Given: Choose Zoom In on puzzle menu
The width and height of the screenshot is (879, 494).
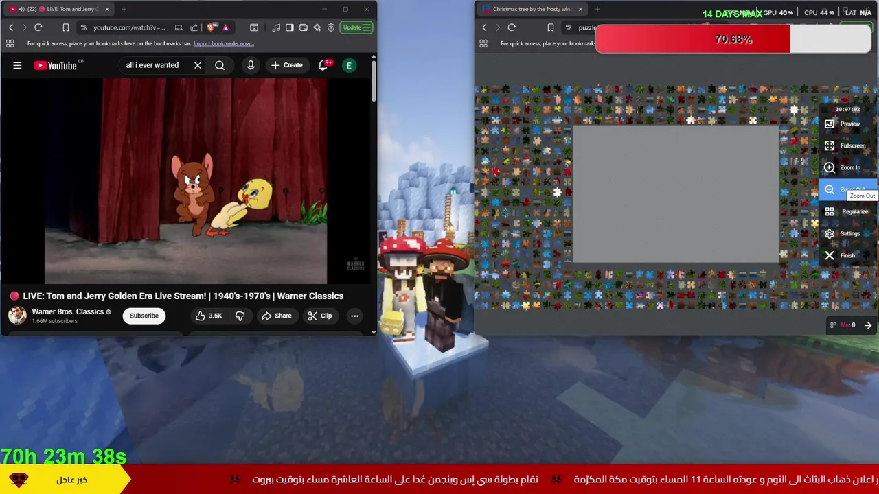Looking at the screenshot, I should point(849,168).
